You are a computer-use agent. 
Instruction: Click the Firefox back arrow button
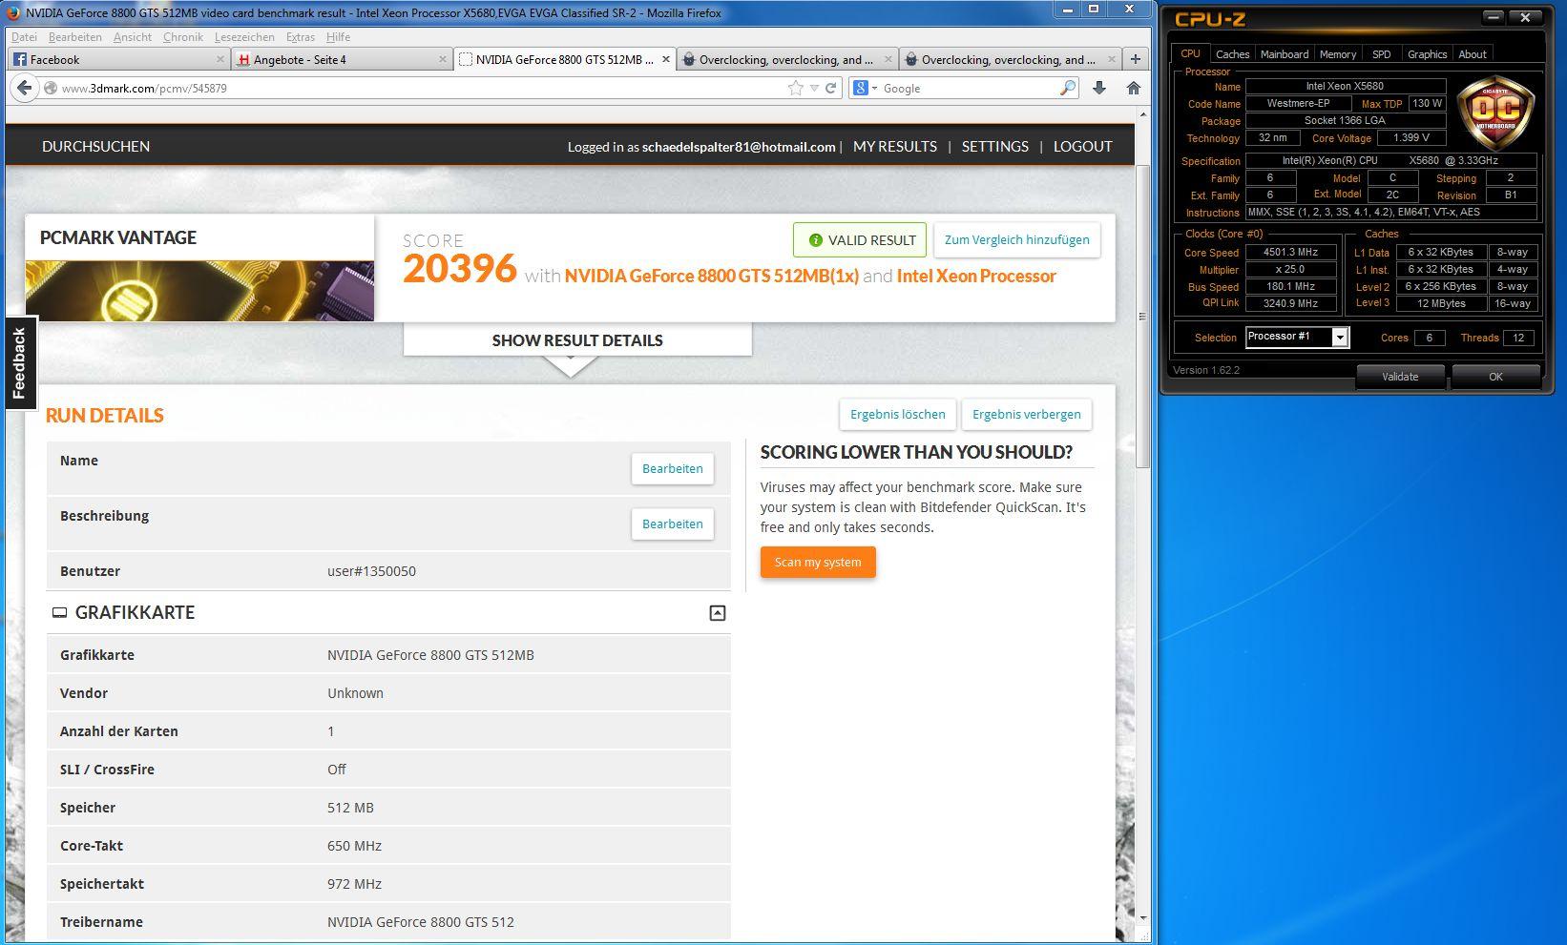(25, 88)
